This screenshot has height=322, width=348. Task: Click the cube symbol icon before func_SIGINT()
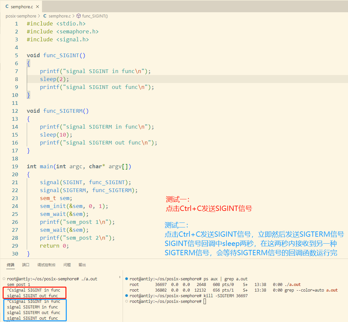(x=79, y=16)
